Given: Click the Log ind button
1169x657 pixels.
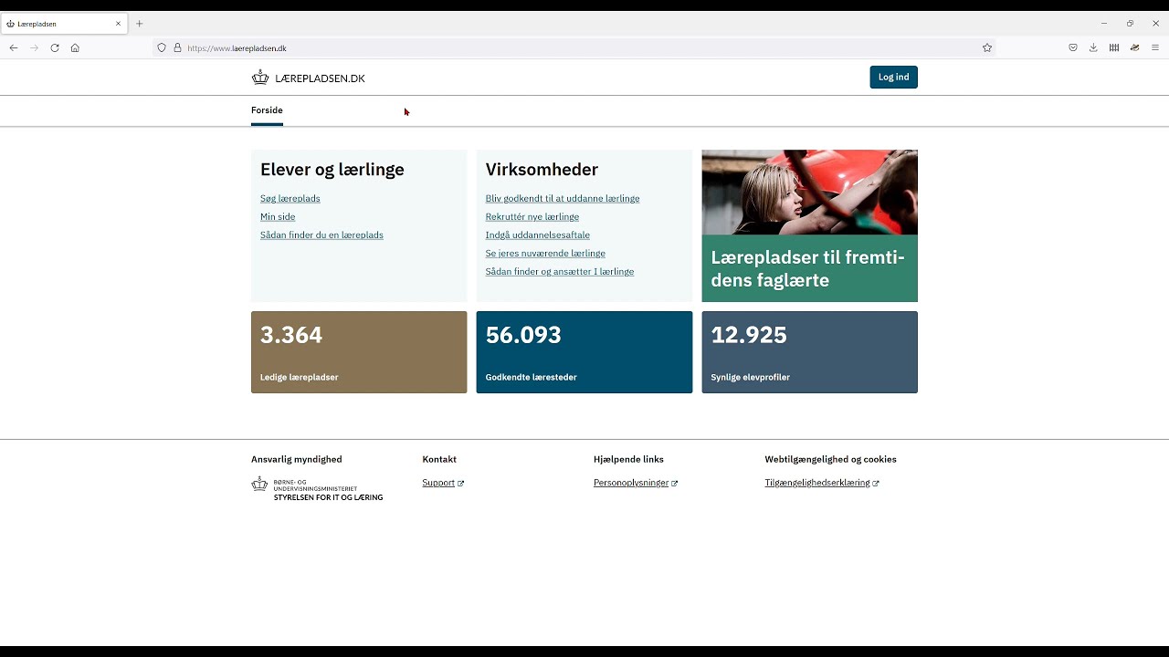Looking at the screenshot, I should 893,77.
